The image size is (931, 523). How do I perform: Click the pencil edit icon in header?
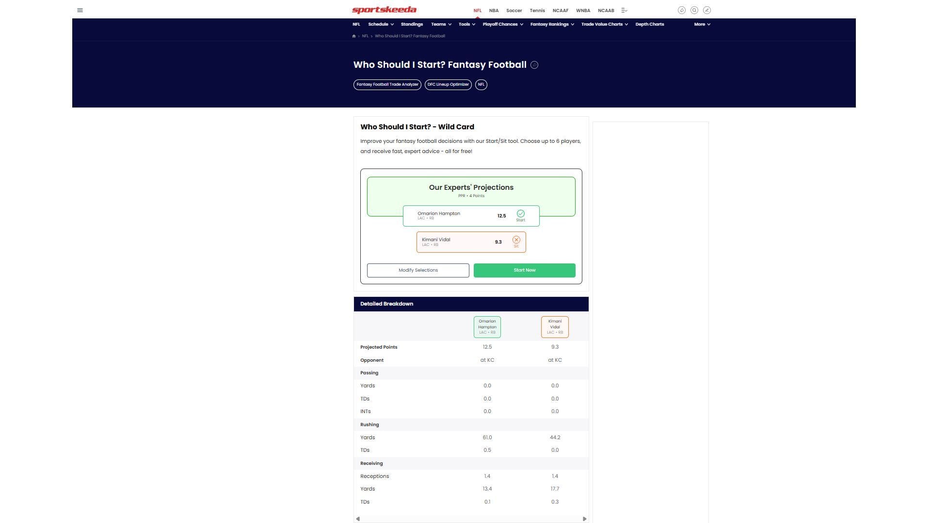pos(707,10)
